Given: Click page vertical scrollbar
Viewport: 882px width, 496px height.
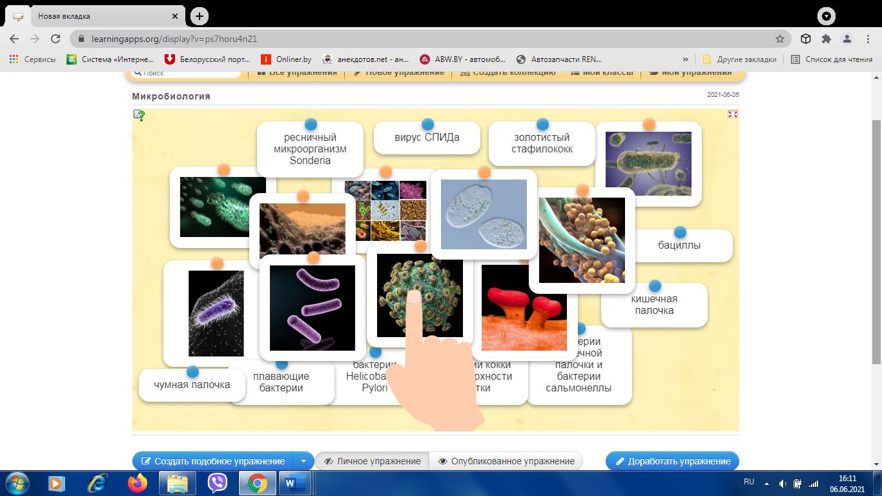Looking at the screenshot, I should (876, 242).
